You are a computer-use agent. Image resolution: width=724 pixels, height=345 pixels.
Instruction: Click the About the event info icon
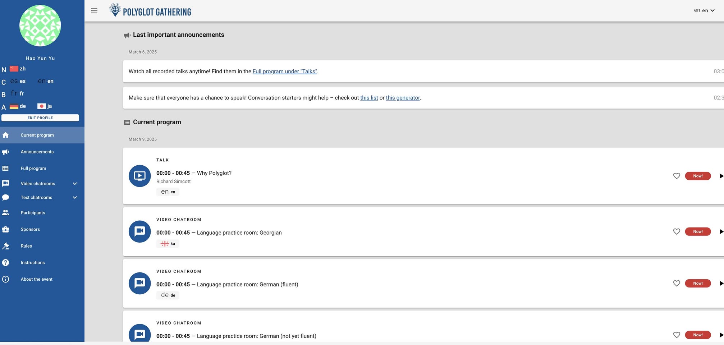click(5, 279)
